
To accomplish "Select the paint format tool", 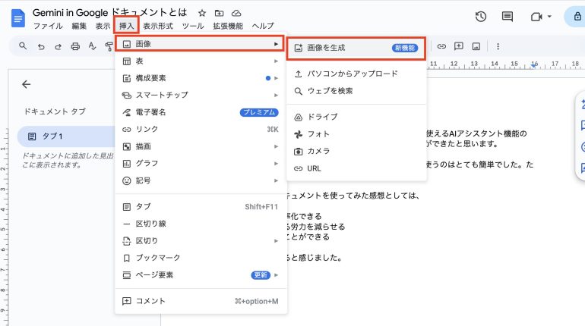I will (x=109, y=46).
